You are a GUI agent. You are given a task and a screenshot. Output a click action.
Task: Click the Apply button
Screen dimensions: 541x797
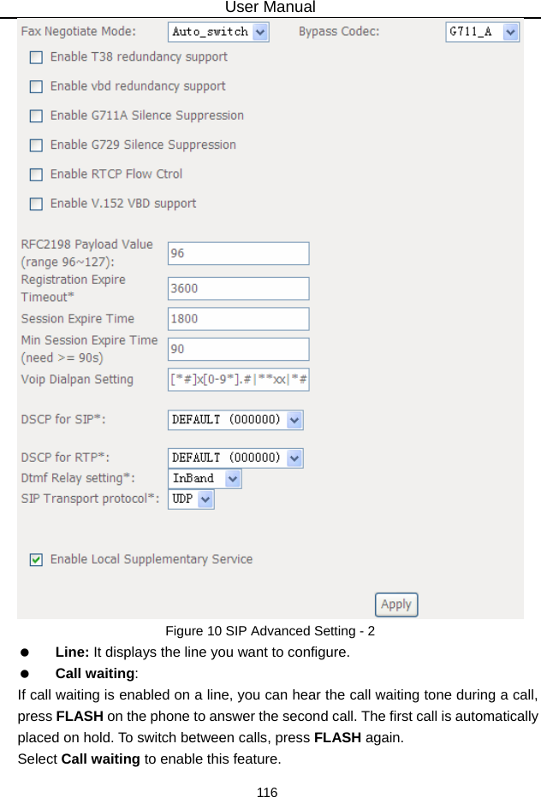click(x=395, y=604)
